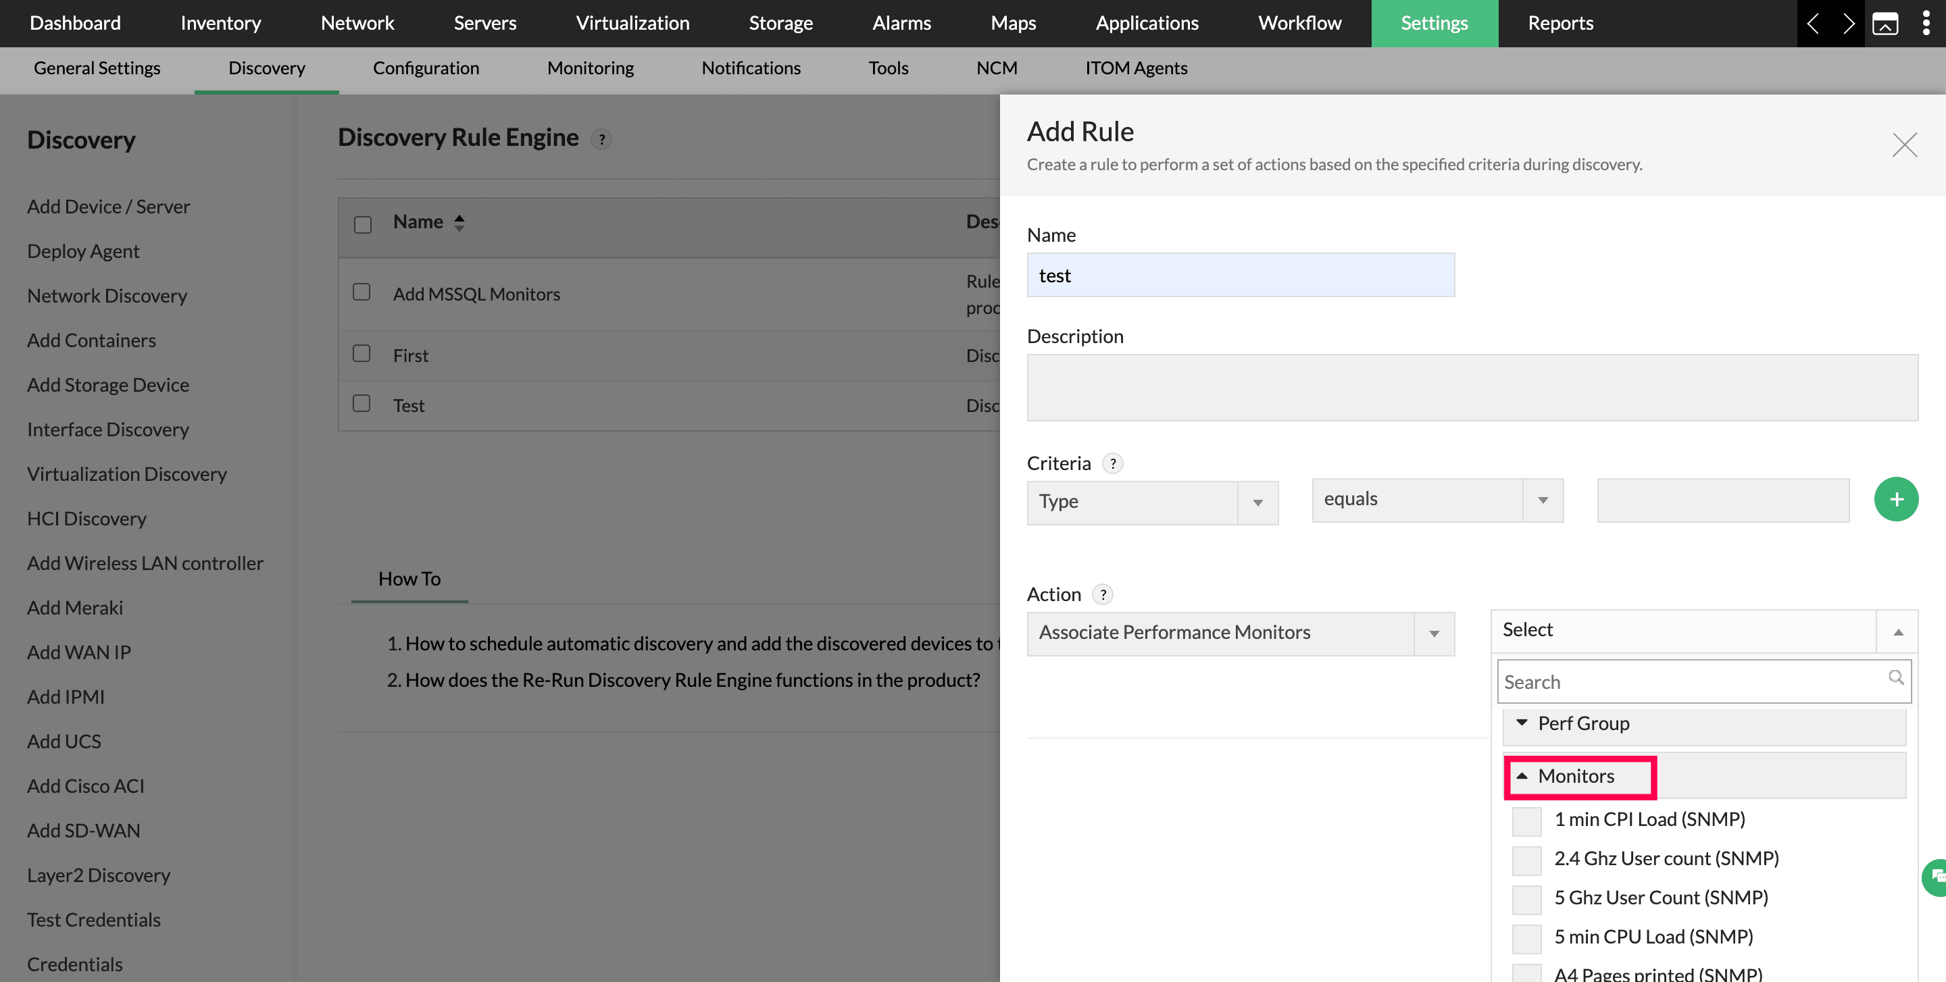The height and width of the screenshot is (982, 1946).
Task: Open the Alarms tab
Action: [x=901, y=24]
